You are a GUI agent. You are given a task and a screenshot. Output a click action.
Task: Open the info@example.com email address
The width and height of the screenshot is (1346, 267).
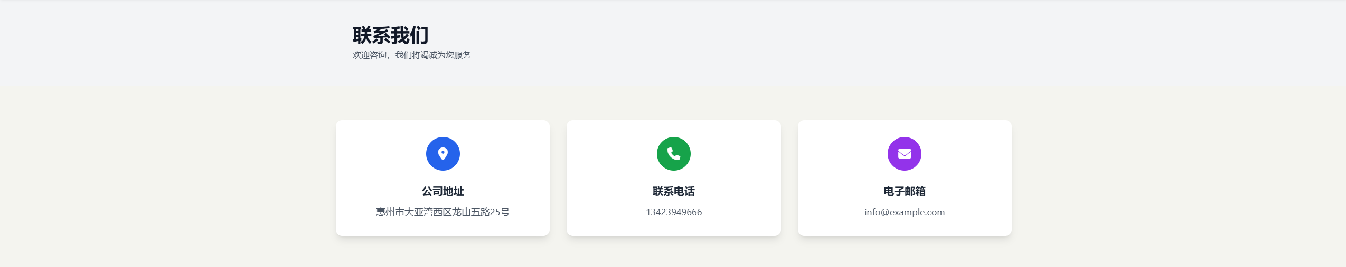coord(905,212)
